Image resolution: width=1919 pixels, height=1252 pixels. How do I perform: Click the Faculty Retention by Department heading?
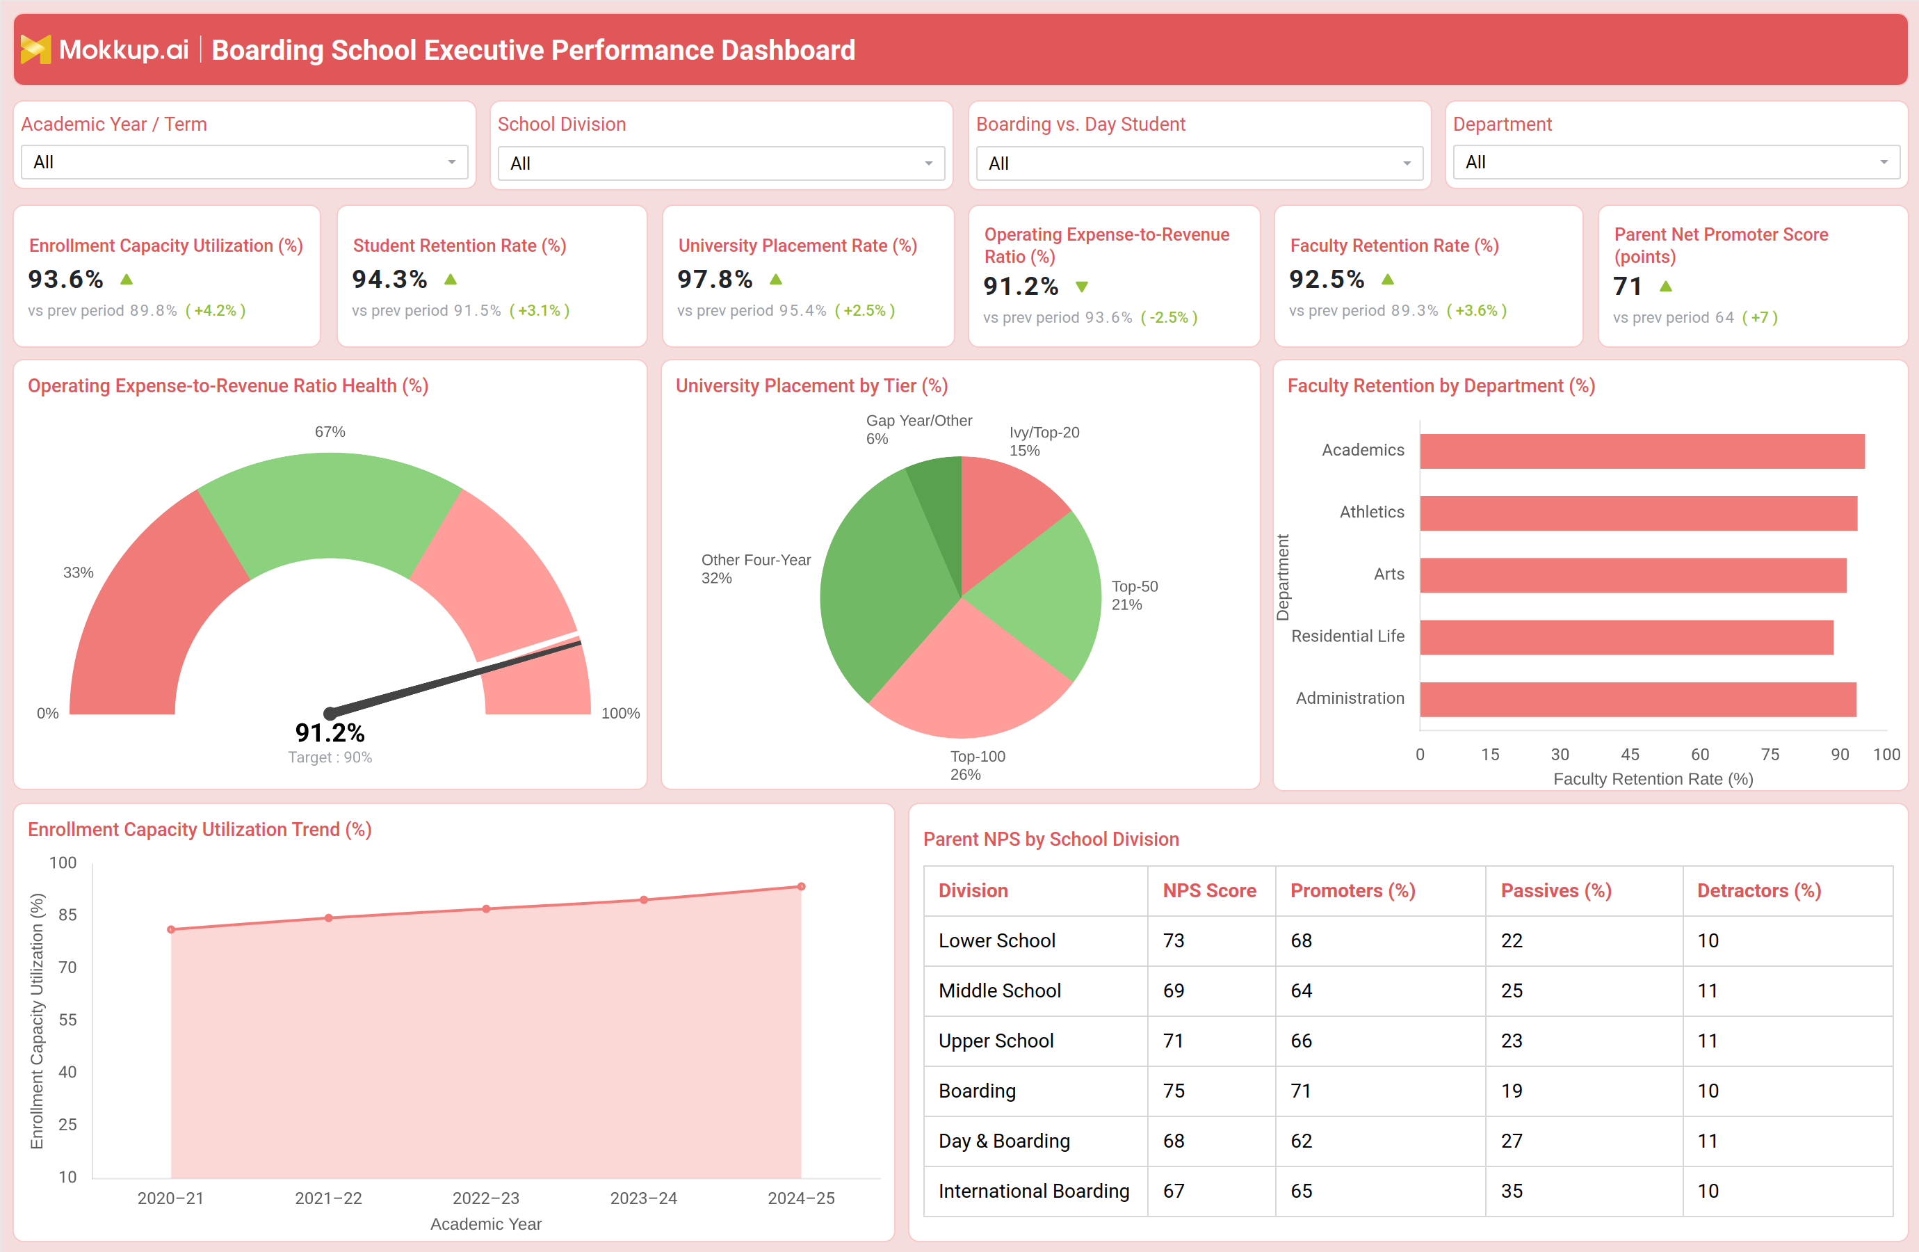click(1441, 385)
